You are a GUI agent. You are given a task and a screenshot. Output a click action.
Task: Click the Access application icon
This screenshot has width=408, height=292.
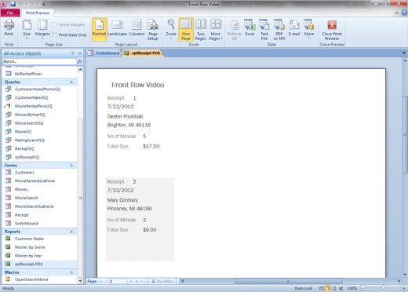4,4
